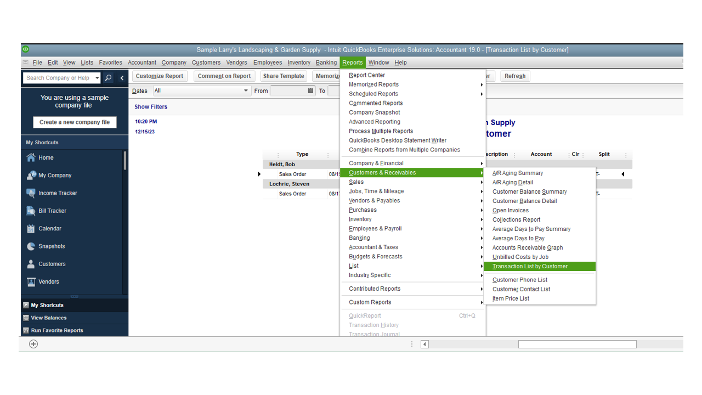
Task: Open the Home shortcut icon
Action: click(x=31, y=157)
